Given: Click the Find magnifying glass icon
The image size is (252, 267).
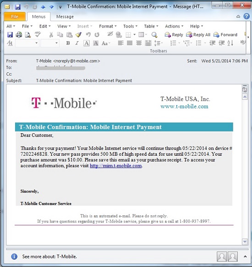Looking at the screenshot, I should 154,35.
